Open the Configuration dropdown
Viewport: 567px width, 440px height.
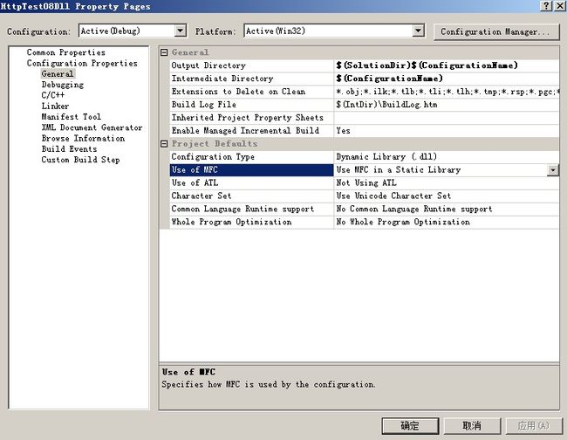click(x=181, y=31)
